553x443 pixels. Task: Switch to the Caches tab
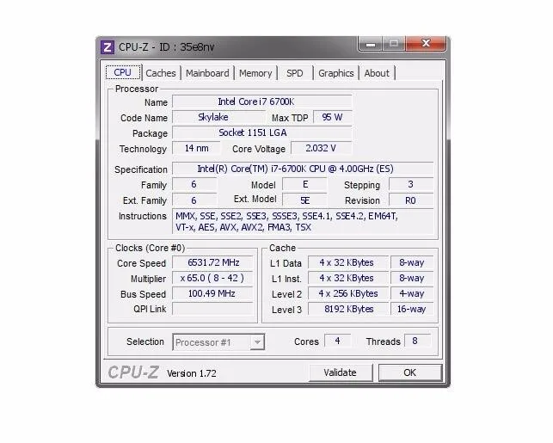click(x=161, y=73)
